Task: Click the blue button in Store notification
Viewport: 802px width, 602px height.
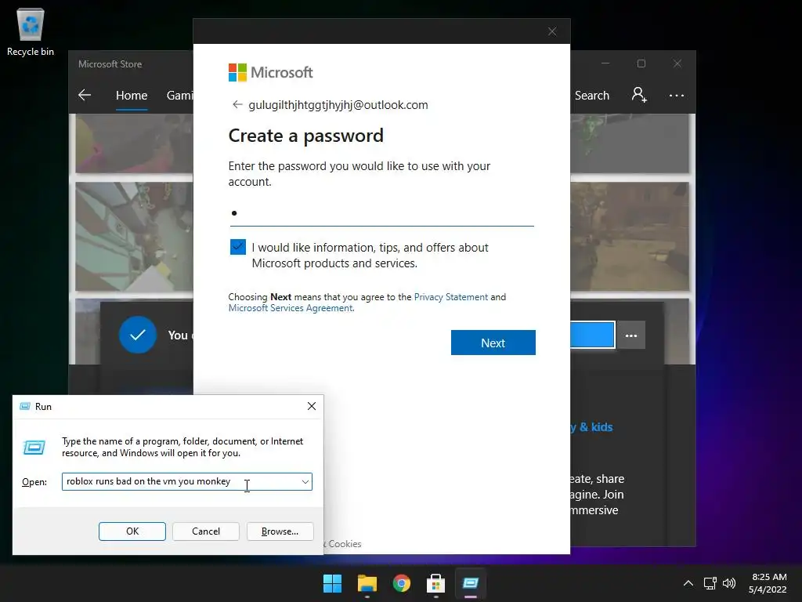Action: (x=592, y=335)
